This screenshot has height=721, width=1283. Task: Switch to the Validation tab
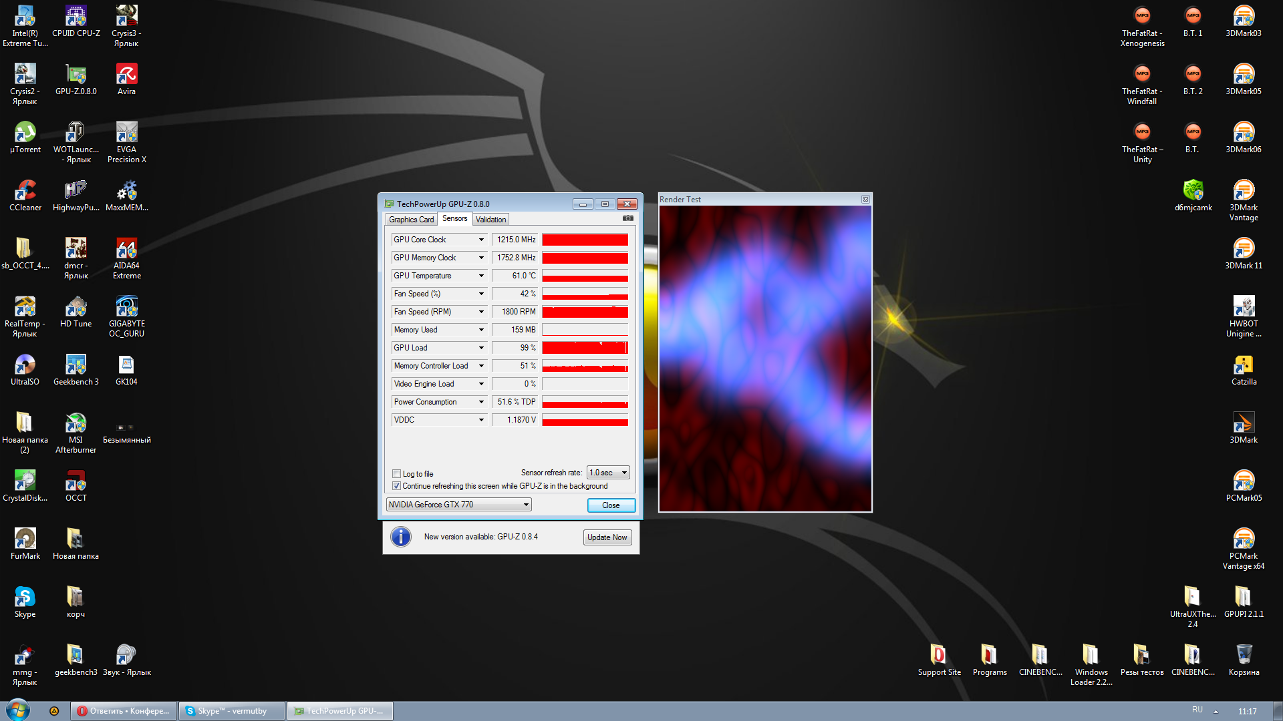pyautogui.click(x=490, y=220)
